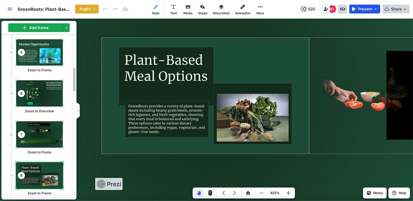Open the Notes panel

(374, 193)
